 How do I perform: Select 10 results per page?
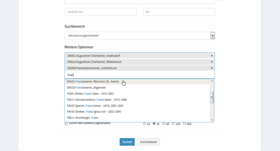click(x=144, y=124)
